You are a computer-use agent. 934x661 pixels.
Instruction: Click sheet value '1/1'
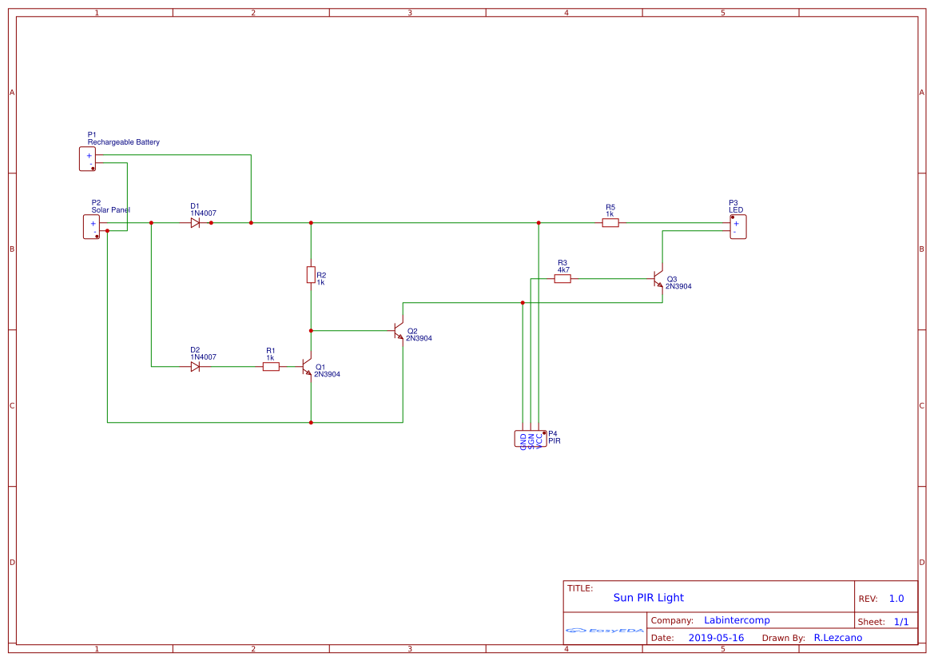point(901,622)
